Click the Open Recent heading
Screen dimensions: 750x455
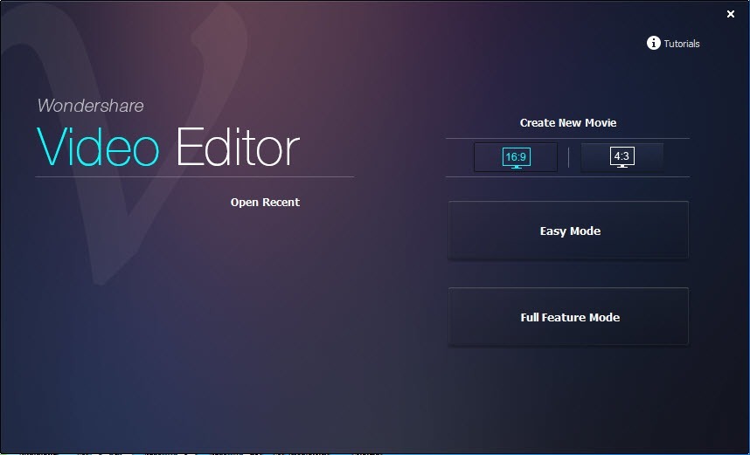(265, 203)
